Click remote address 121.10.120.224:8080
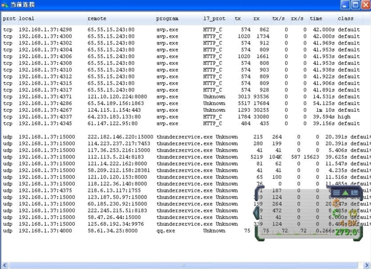The height and width of the screenshot is (269, 371). coord(117,96)
